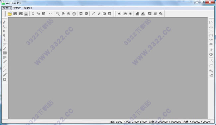Click the dashed diagonal line icon
Screen dimensions: 216x125
click(5, 66)
